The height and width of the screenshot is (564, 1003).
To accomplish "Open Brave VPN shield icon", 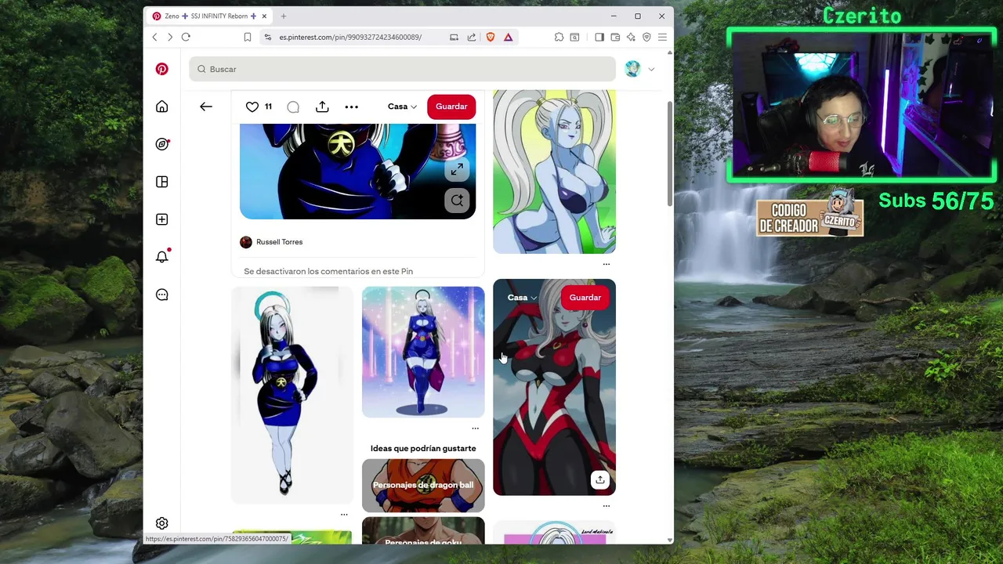I will [646, 37].
